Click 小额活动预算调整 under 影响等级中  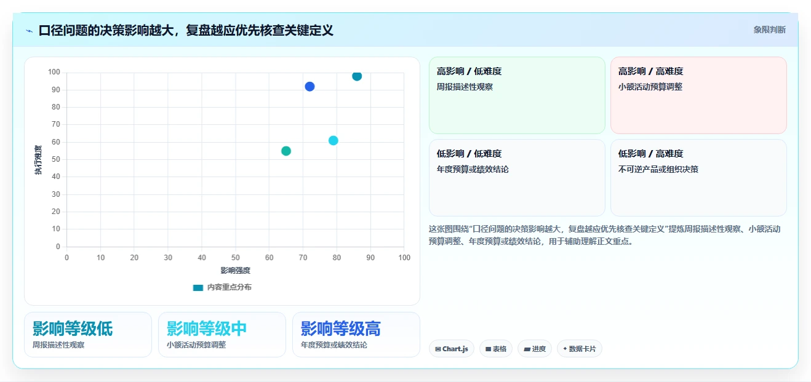[196, 345]
